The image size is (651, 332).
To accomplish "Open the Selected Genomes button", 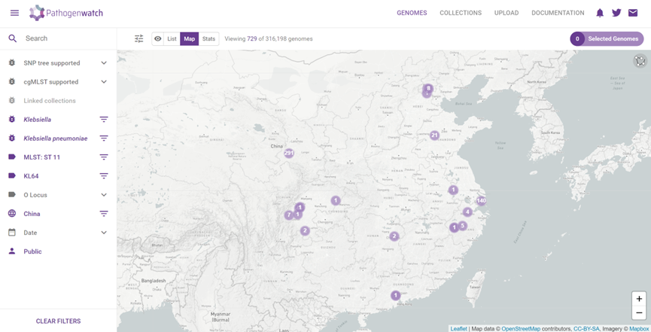I will tap(607, 38).
